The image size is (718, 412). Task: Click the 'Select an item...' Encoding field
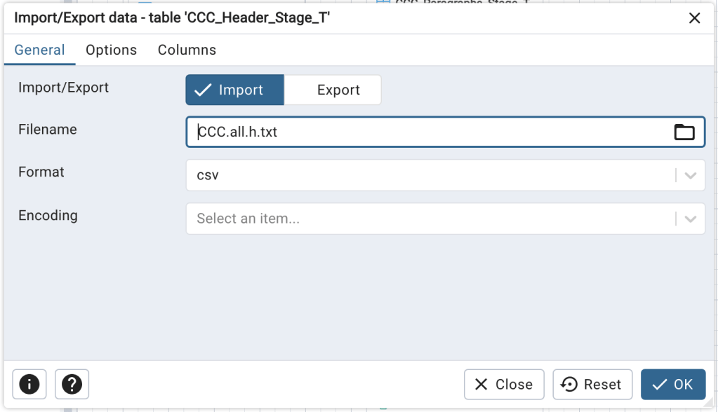(x=428, y=219)
